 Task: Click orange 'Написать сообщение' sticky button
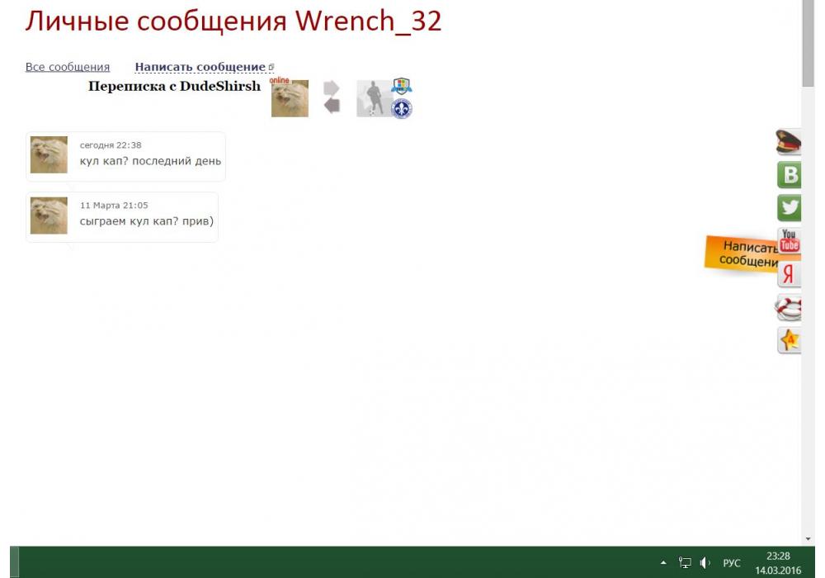coord(742,253)
